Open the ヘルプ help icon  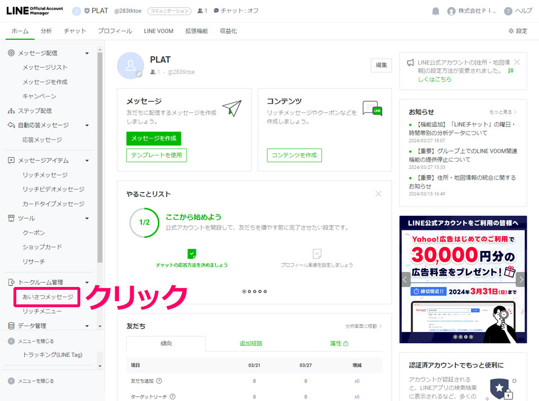pos(508,11)
